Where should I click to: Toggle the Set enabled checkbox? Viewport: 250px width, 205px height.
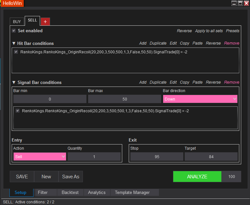click(14, 31)
